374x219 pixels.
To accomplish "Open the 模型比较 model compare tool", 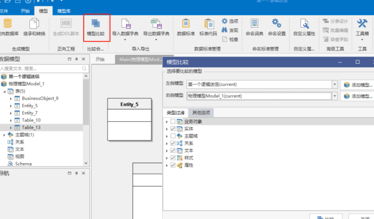I will pos(96,27).
